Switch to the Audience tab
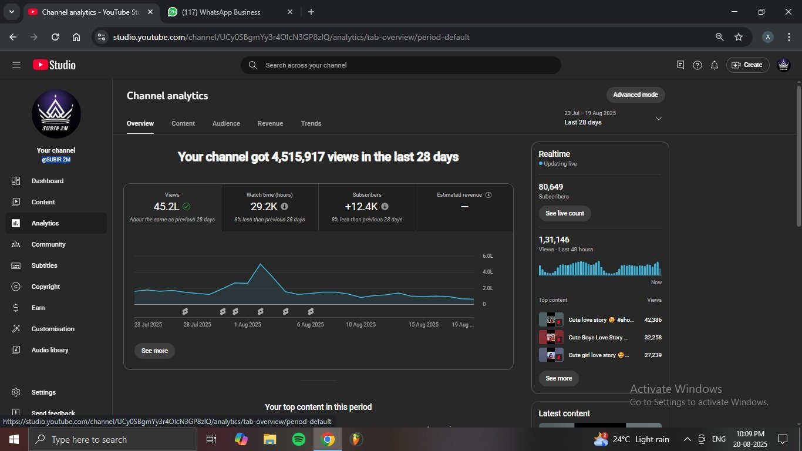The height and width of the screenshot is (451, 802). tap(226, 123)
